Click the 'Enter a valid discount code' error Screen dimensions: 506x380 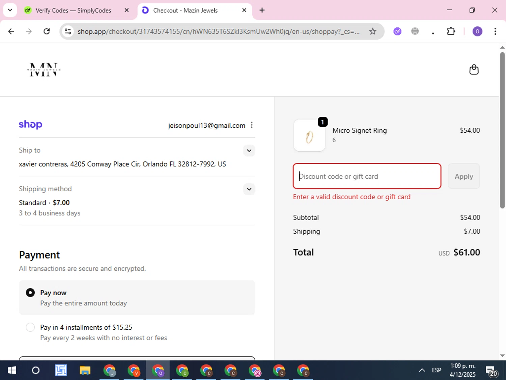pos(352,197)
